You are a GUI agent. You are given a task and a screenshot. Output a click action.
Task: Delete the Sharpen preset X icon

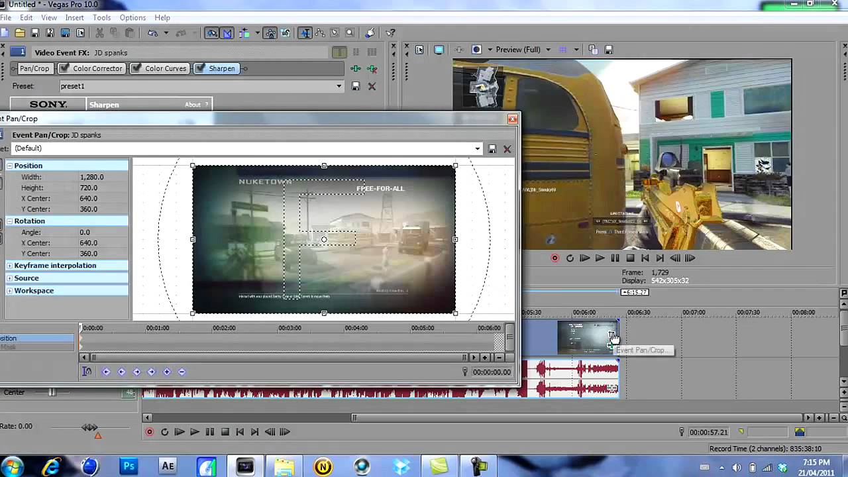point(372,86)
